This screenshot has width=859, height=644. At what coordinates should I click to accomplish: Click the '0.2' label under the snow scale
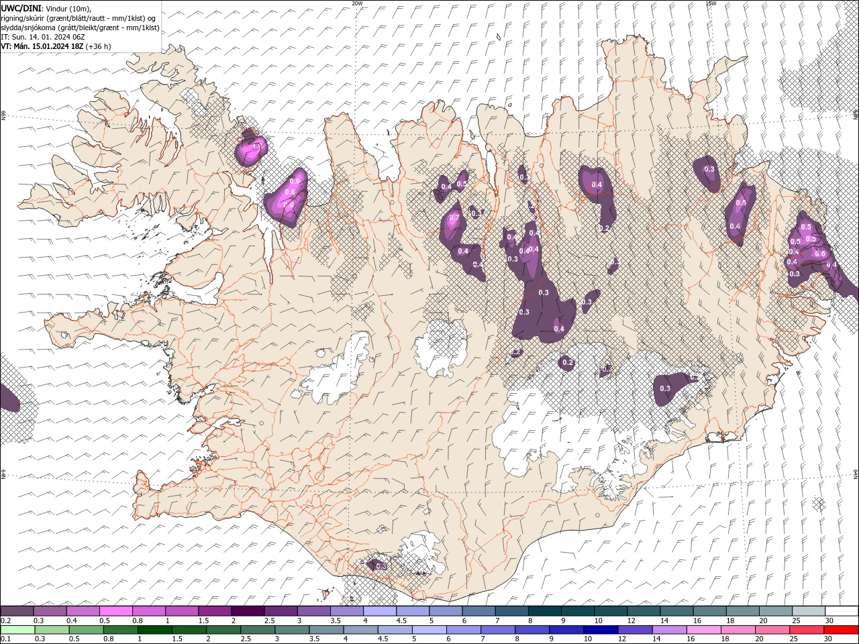coord(6,621)
